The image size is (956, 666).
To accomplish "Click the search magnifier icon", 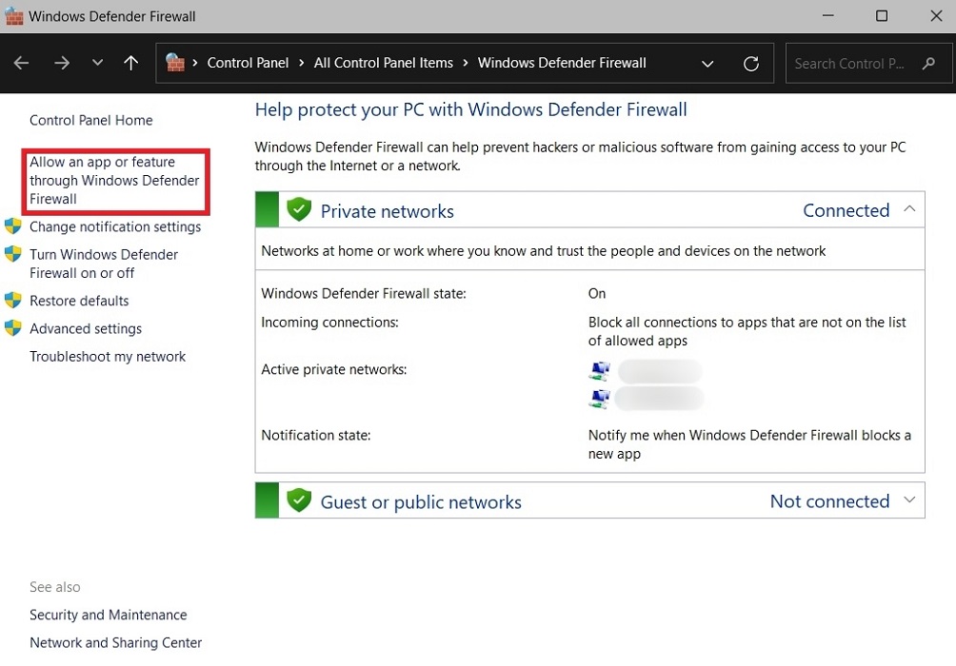I will [928, 64].
